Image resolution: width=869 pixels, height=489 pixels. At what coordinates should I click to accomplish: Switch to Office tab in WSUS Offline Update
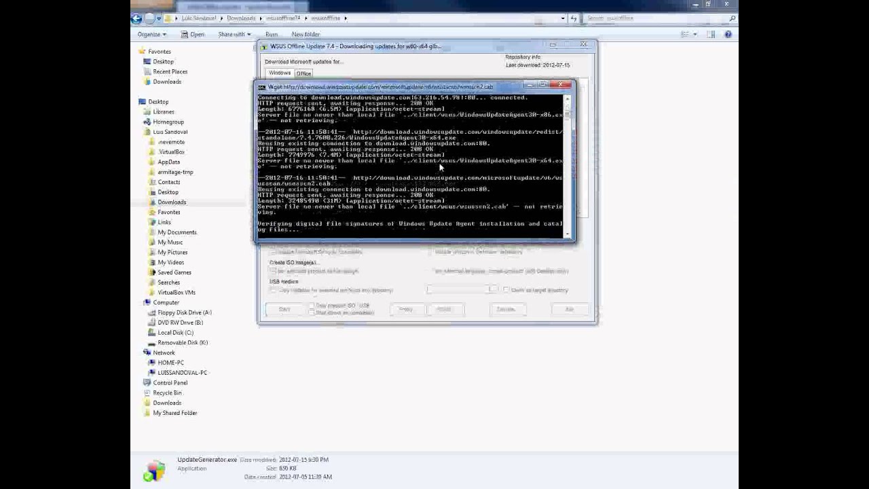(x=303, y=73)
